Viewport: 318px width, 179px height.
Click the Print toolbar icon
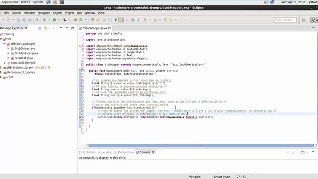(30, 20)
